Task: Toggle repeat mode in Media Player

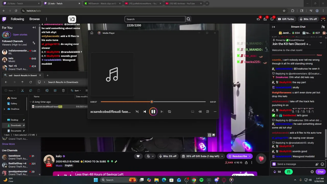Action: tap(169, 112)
